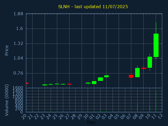Click day label 22 on x-axis
Image resolution: width=168 pixels, height=126 pixels.
click(36, 117)
